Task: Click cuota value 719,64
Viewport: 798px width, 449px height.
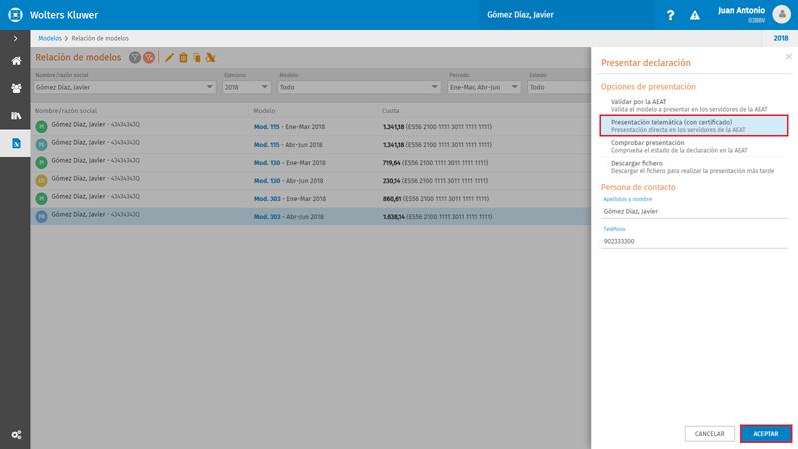Action: (x=391, y=163)
